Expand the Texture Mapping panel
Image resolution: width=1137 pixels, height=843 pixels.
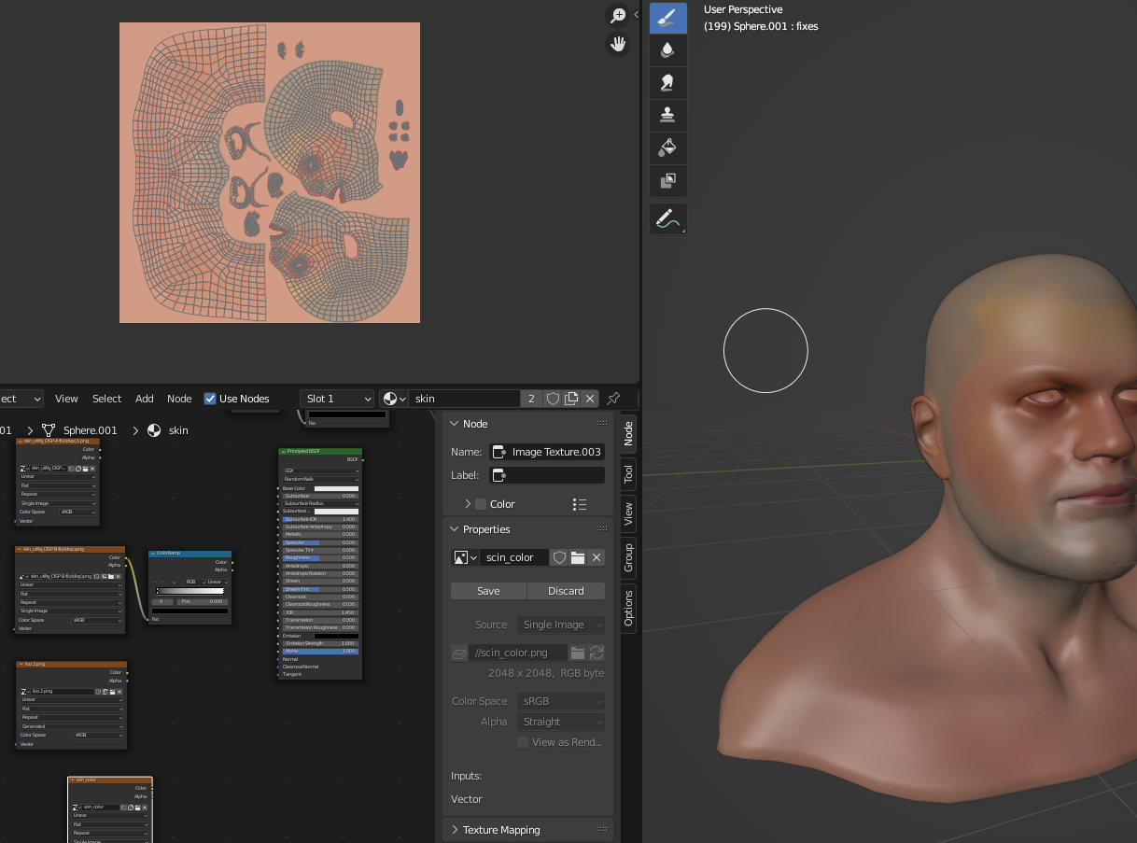501,830
